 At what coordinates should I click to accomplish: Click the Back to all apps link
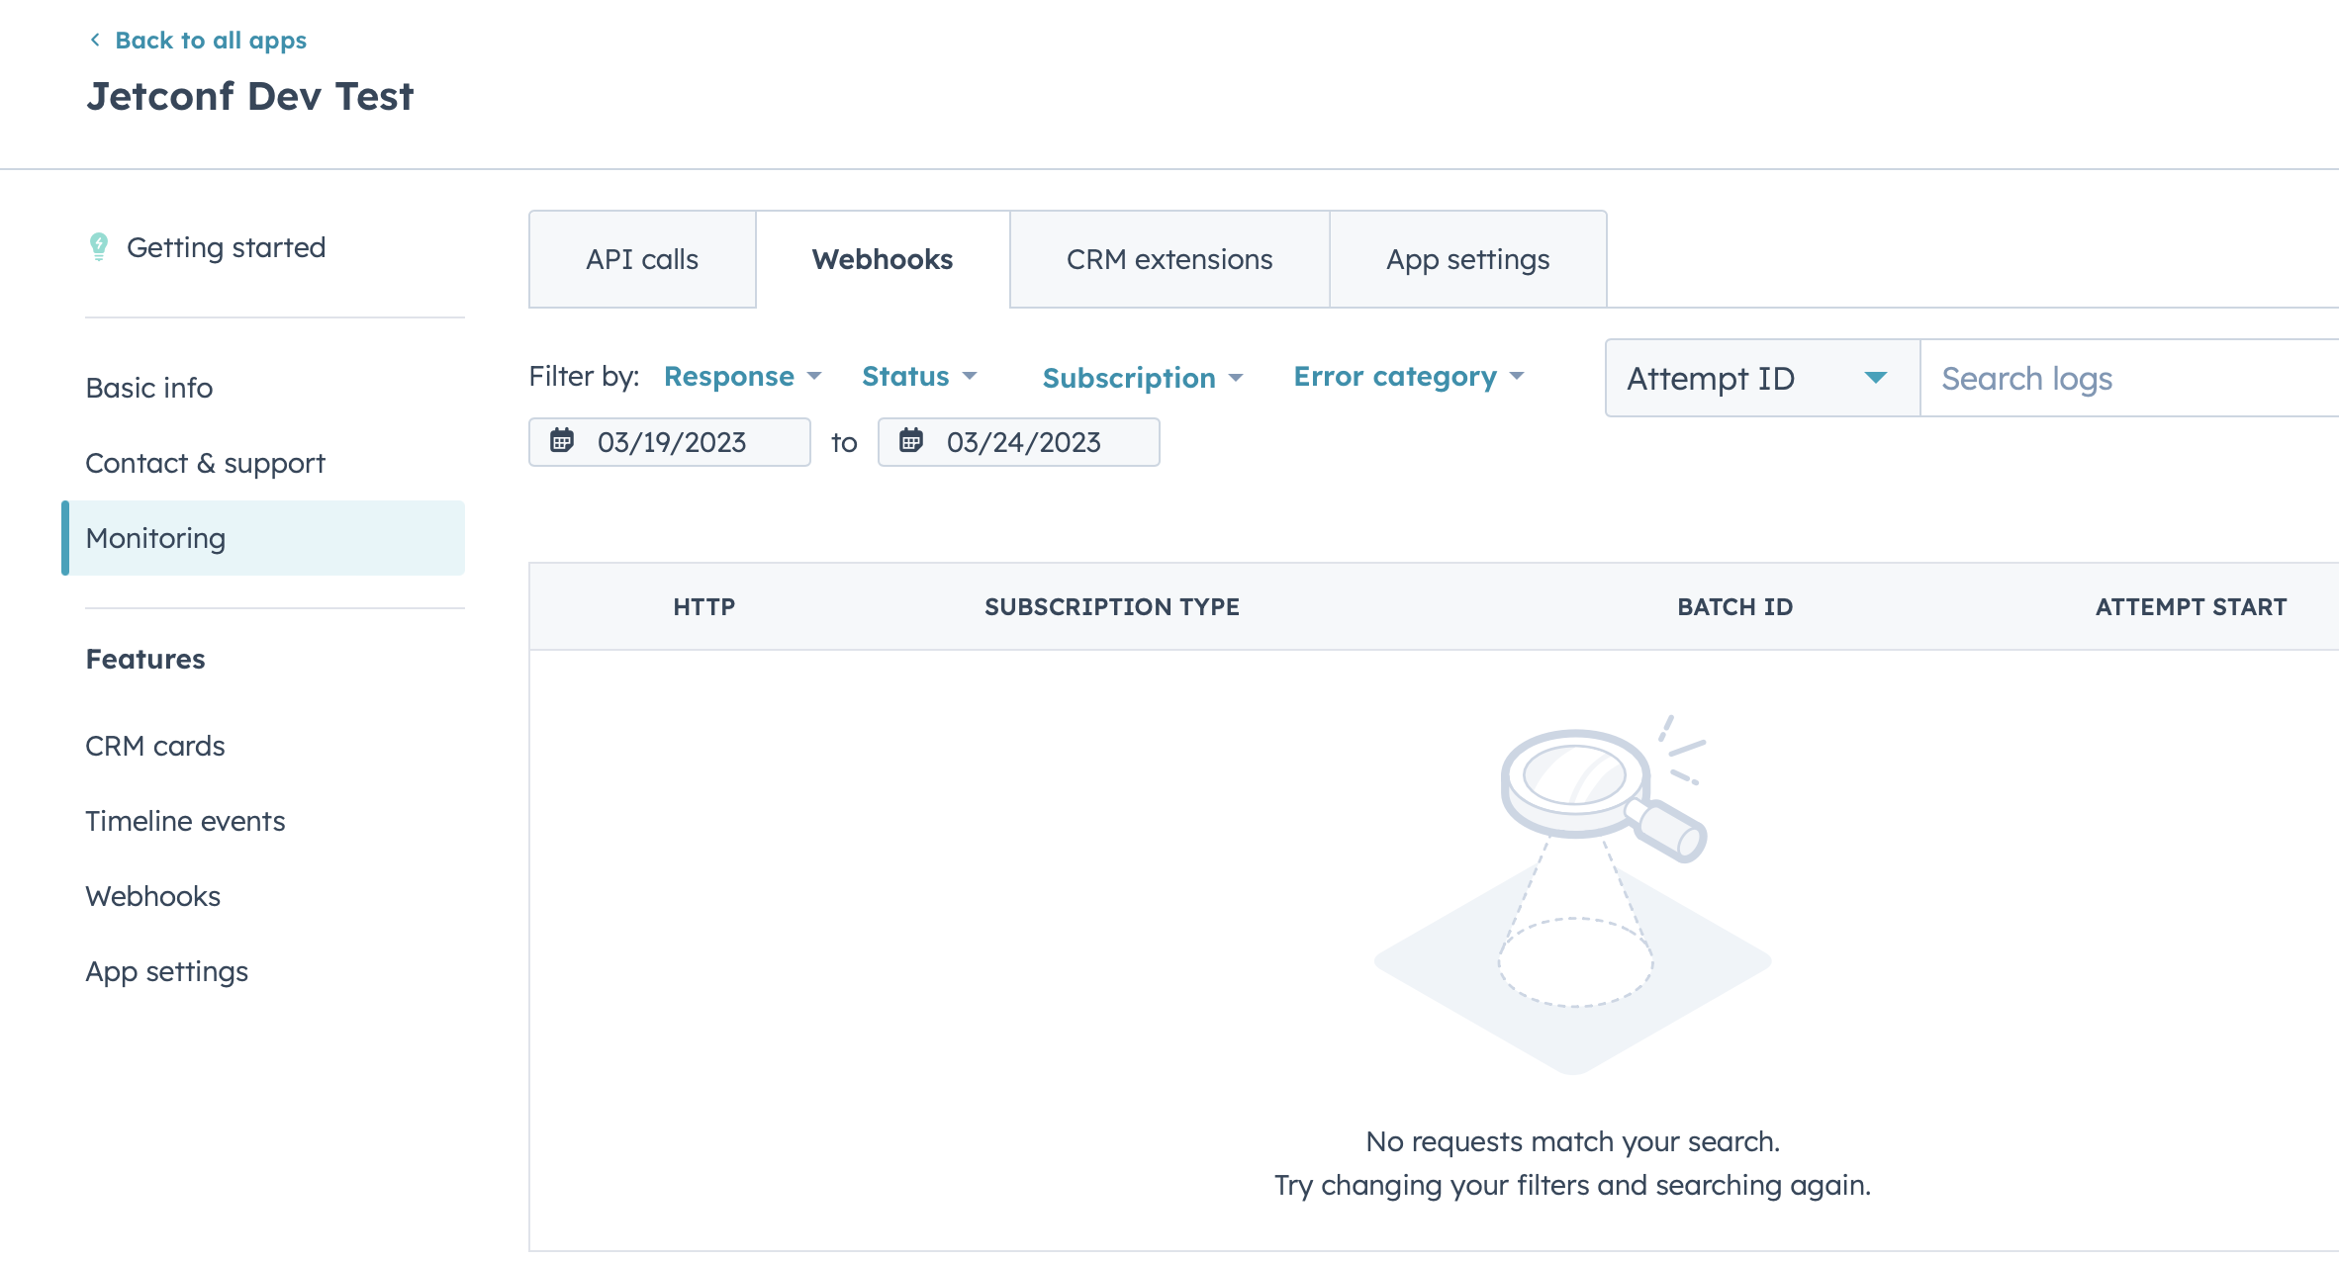click(x=212, y=40)
